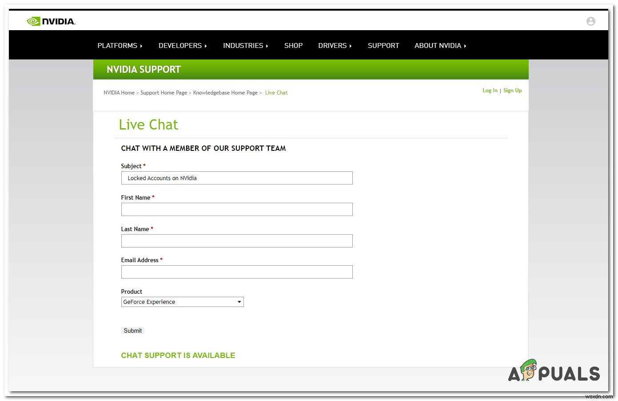
Task: Open the user account profile icon
Action: 590,21
